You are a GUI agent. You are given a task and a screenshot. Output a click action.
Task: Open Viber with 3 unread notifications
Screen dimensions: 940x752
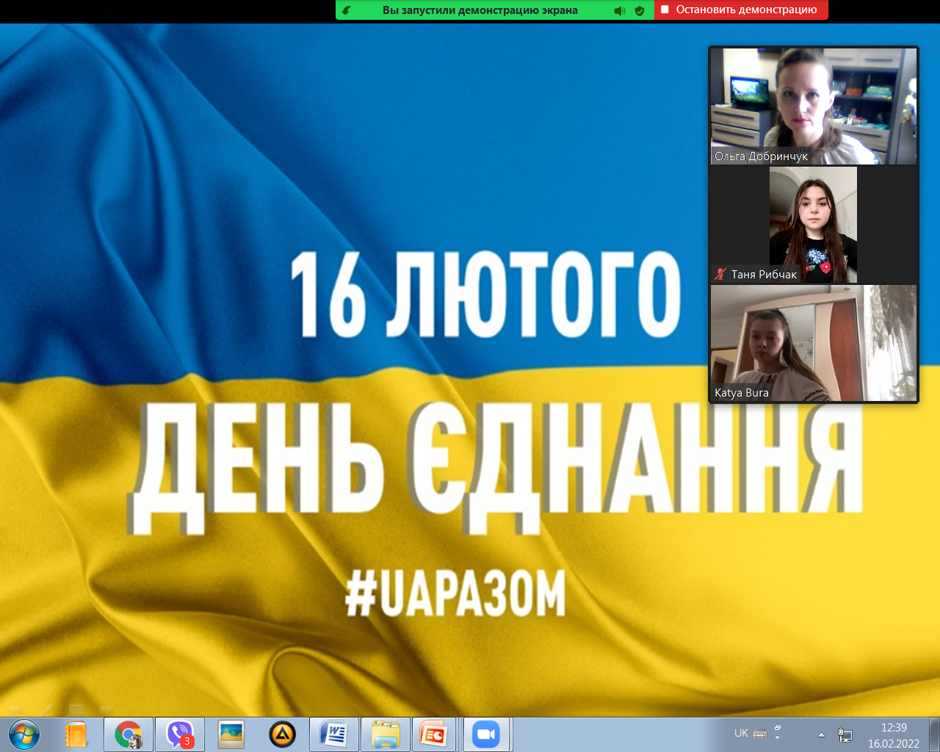(180, 734)
